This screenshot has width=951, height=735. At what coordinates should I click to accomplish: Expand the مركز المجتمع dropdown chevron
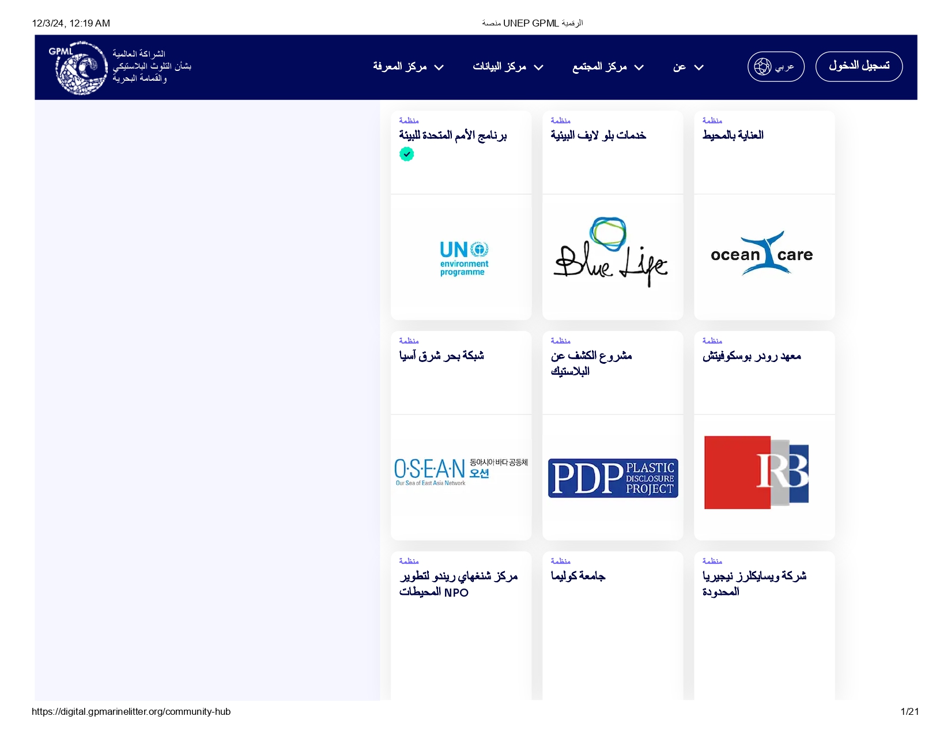[x=639, y=67]
